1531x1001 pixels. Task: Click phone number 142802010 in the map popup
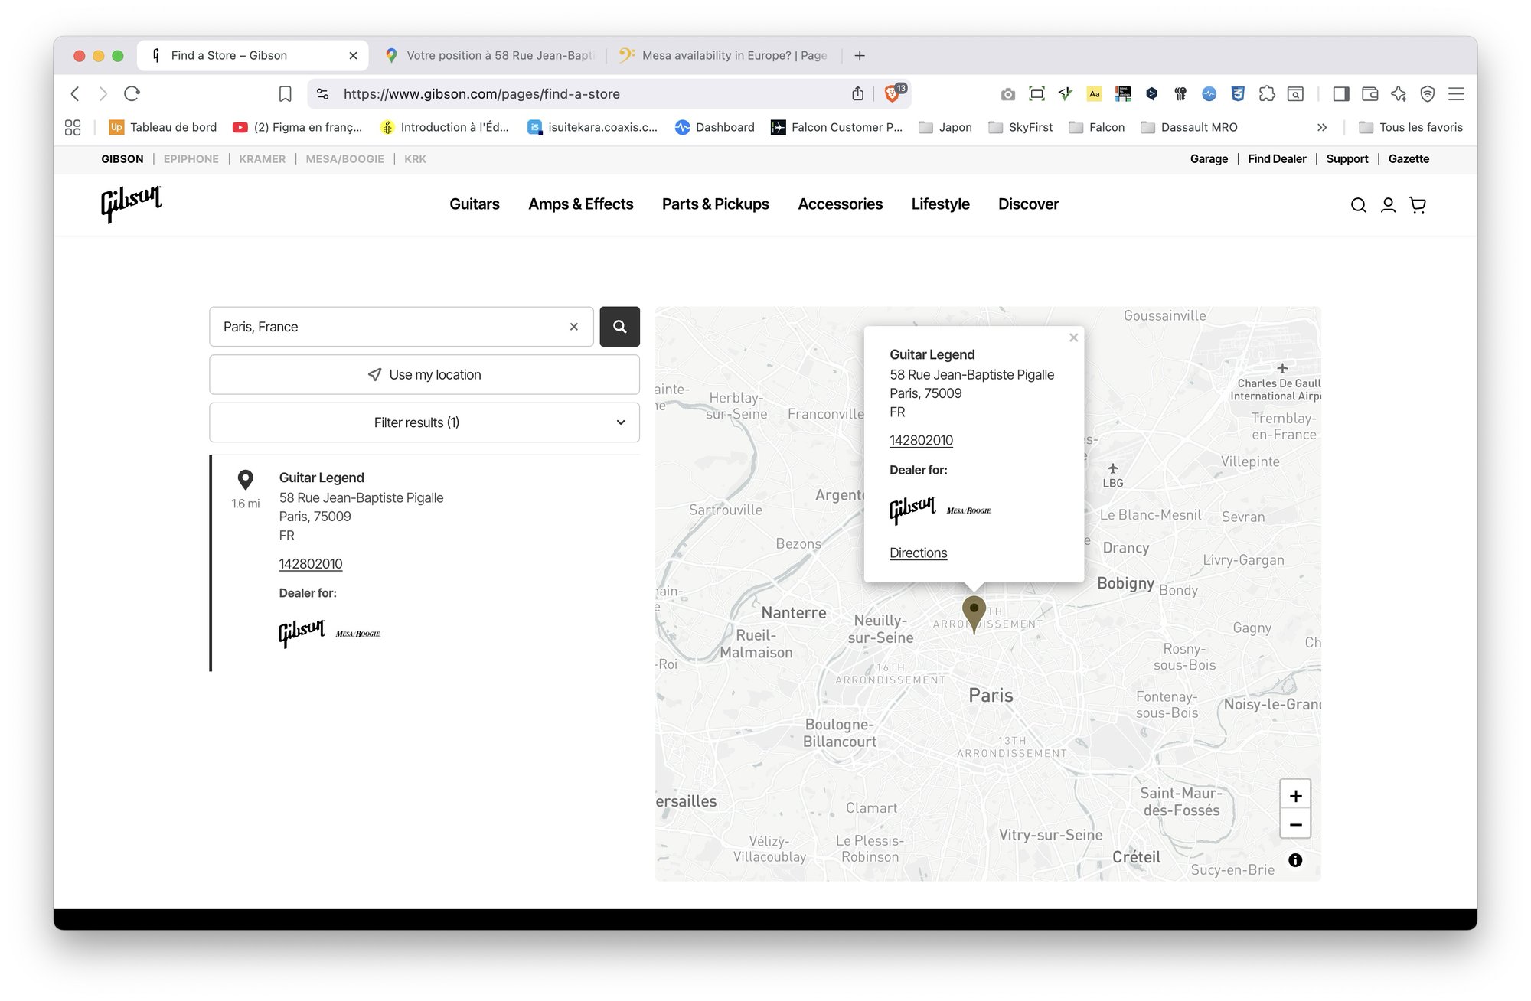coord(921,441)
